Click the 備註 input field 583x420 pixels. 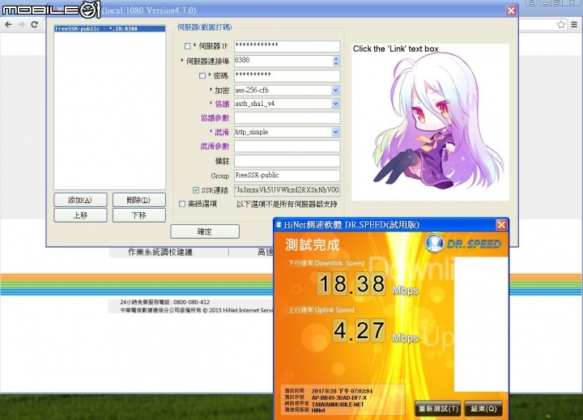(287, 161)
